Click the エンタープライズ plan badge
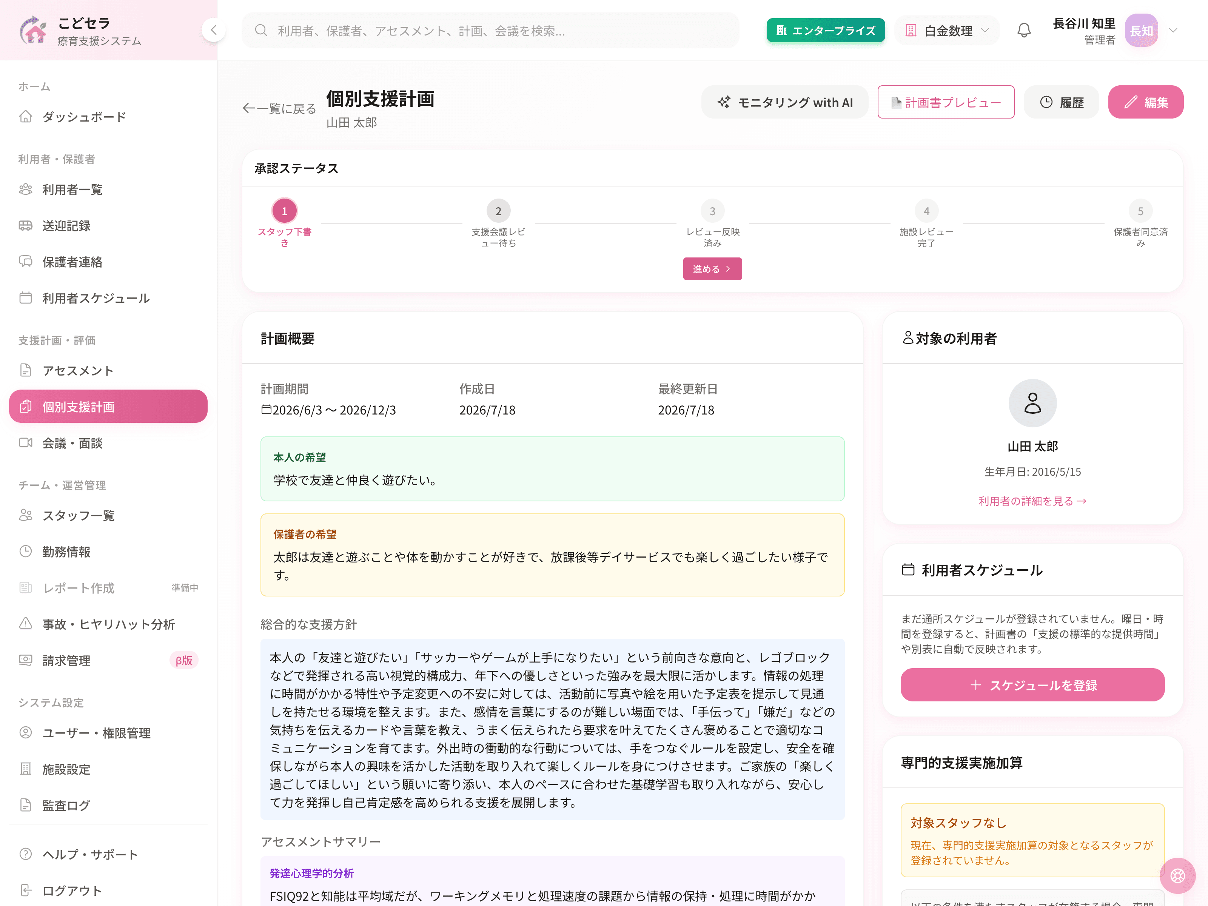The image size is (1208, 906). coord(825,31)
